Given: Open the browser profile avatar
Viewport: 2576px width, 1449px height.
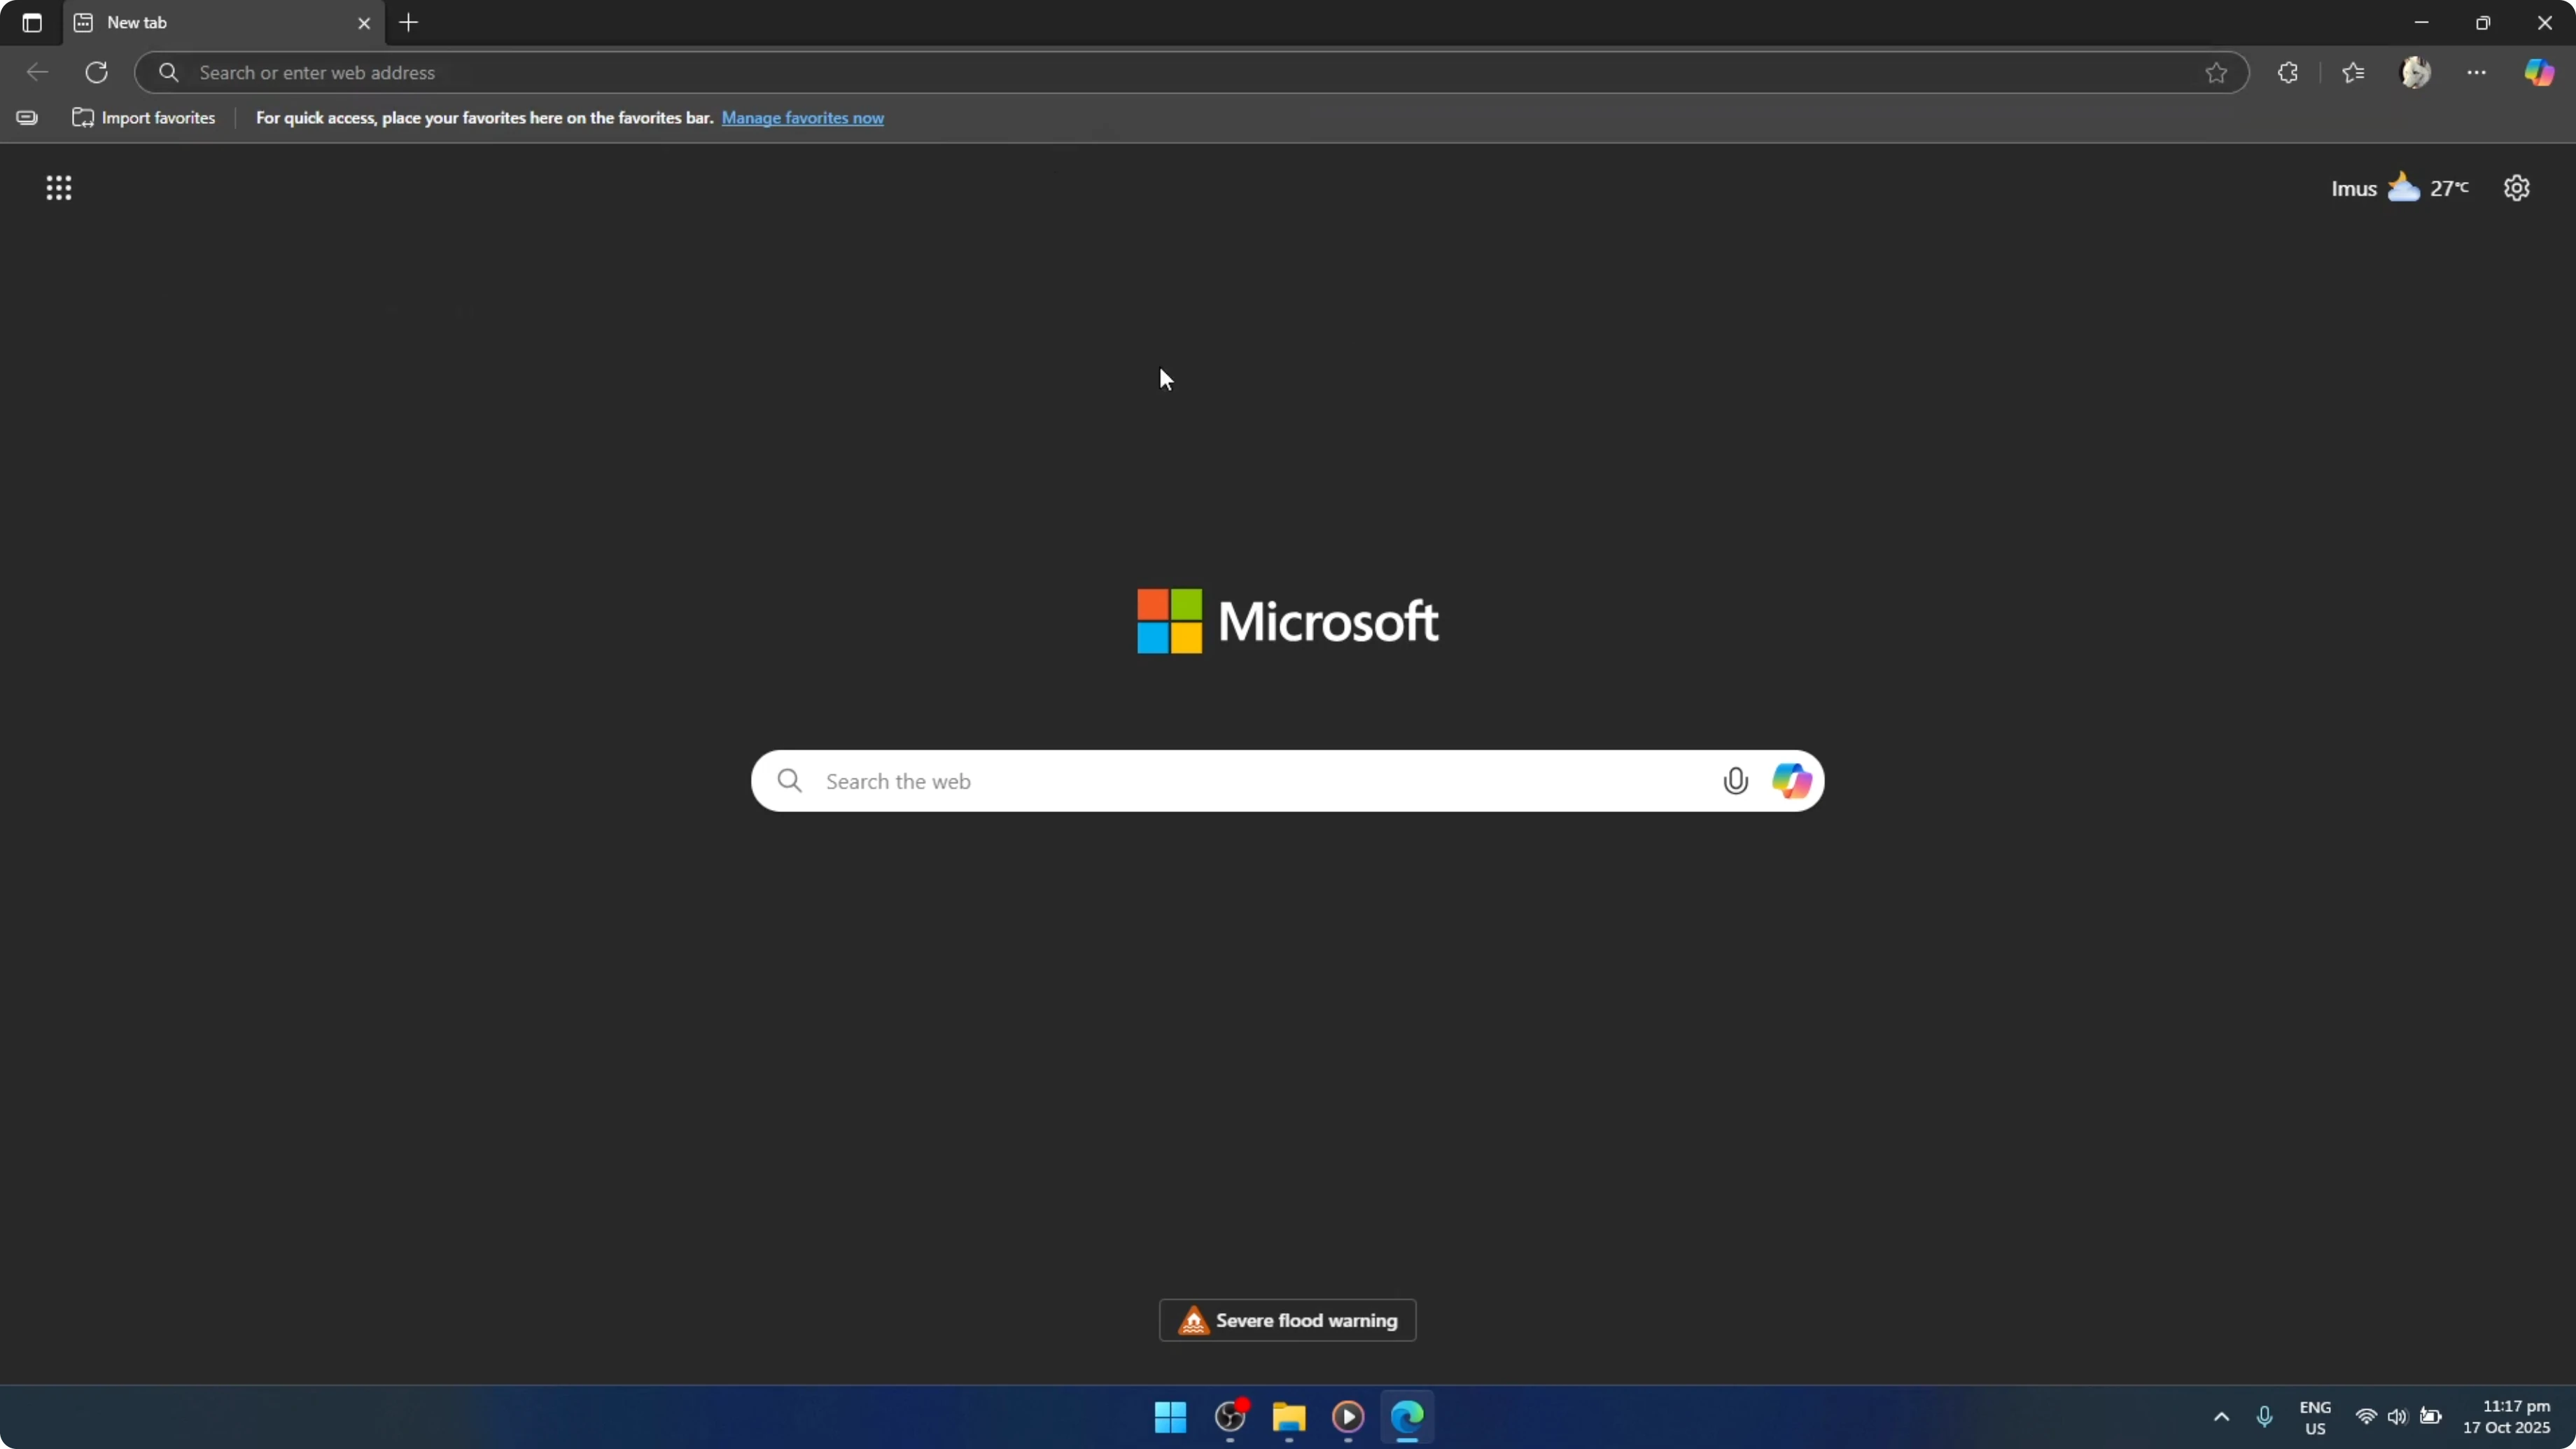Looking at the screenshot, I should coord(2416,72).
